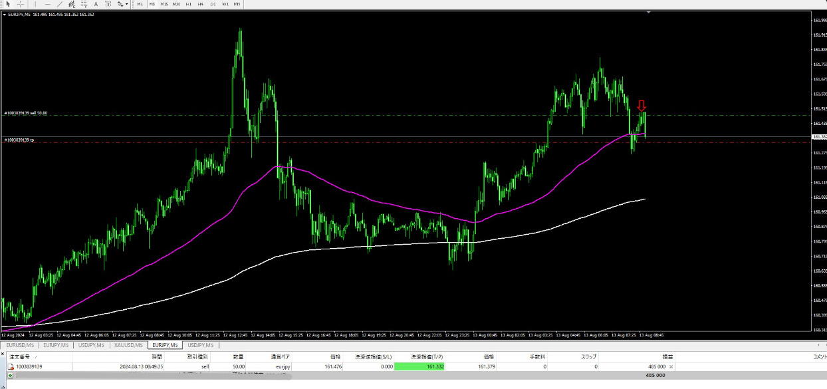This screenshot has height=389, width=827.
Task: Switch chart to M5 timeframe
Action: pyautogui.click(x=152, y=4)
